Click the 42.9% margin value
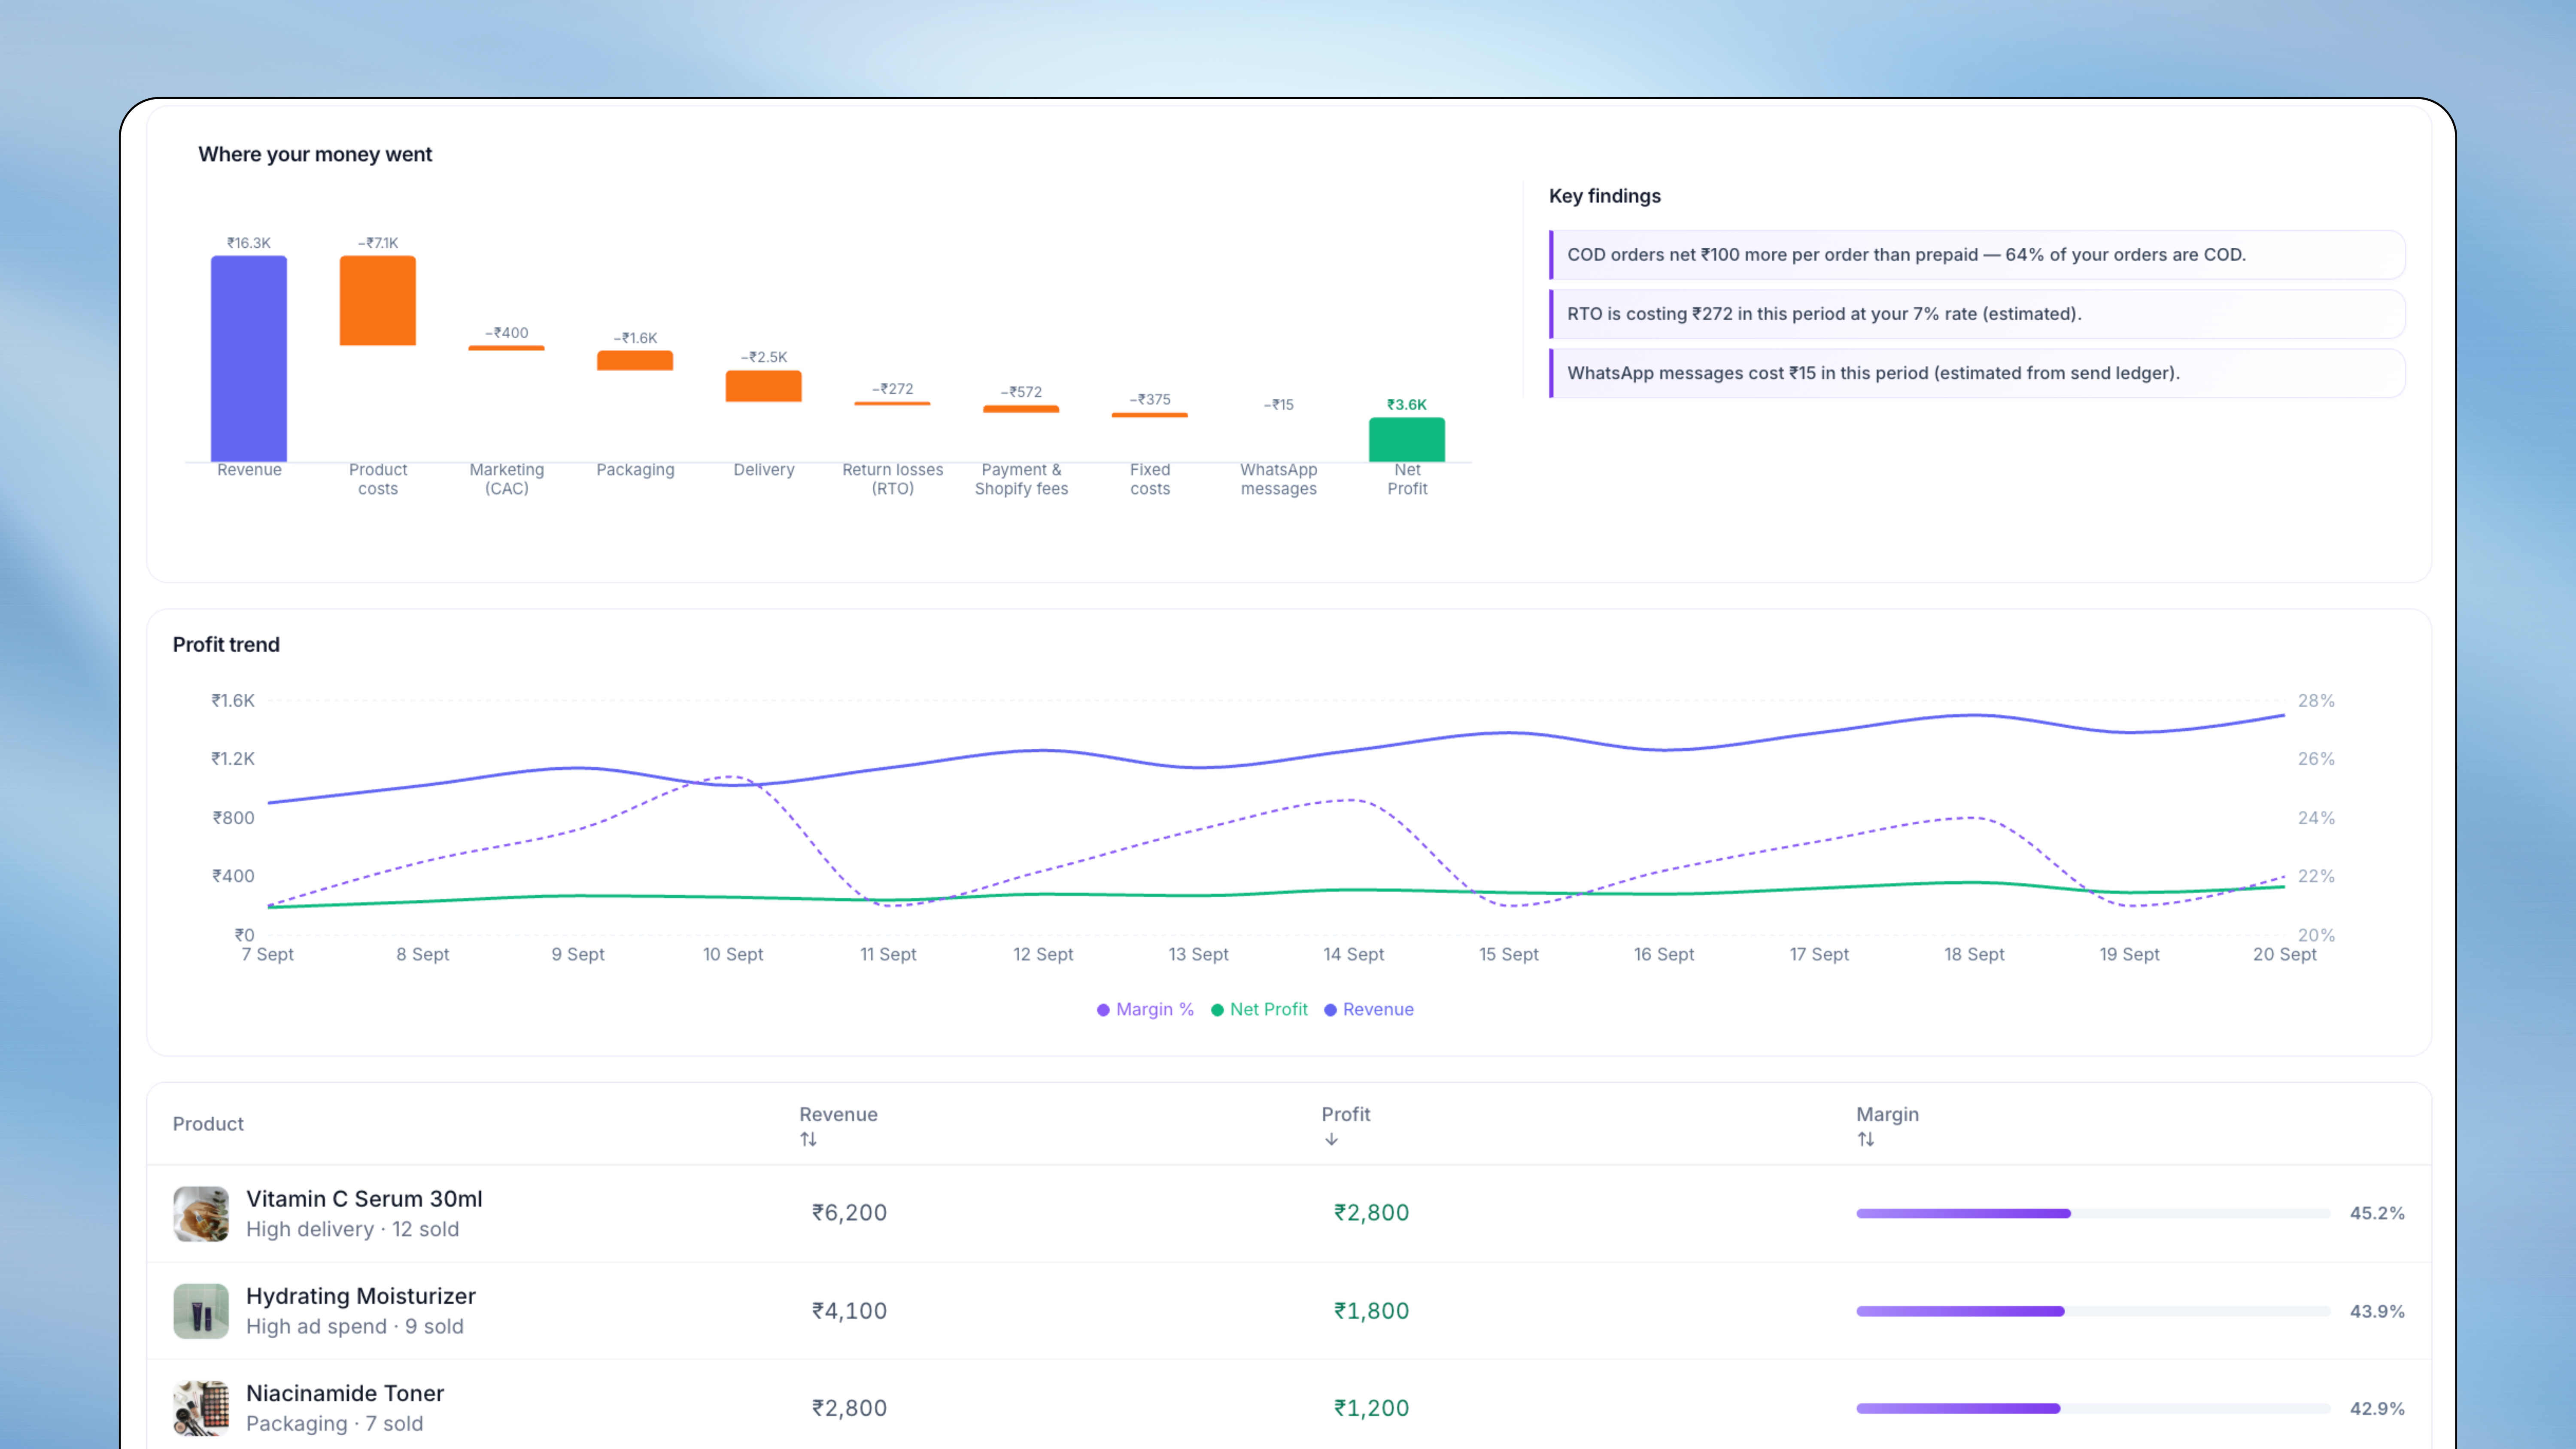 (x=2377, y=1408)
